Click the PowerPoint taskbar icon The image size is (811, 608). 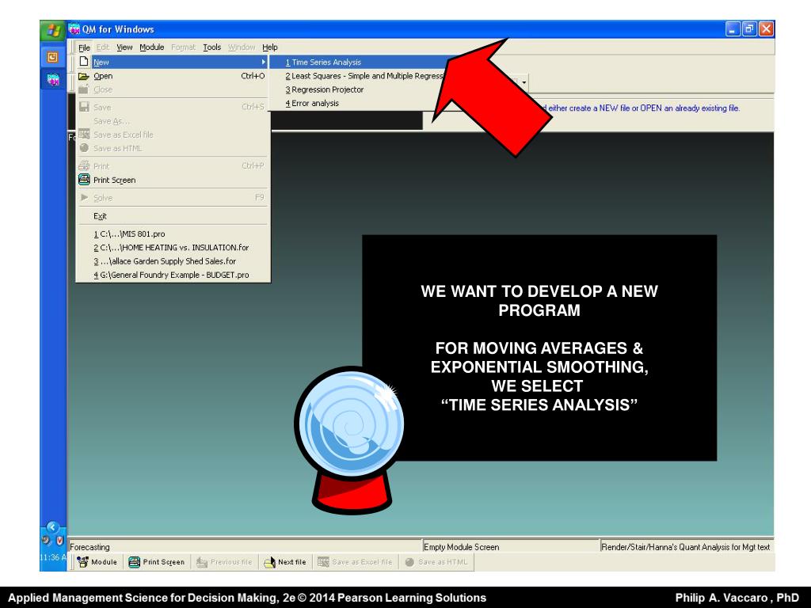53,57
